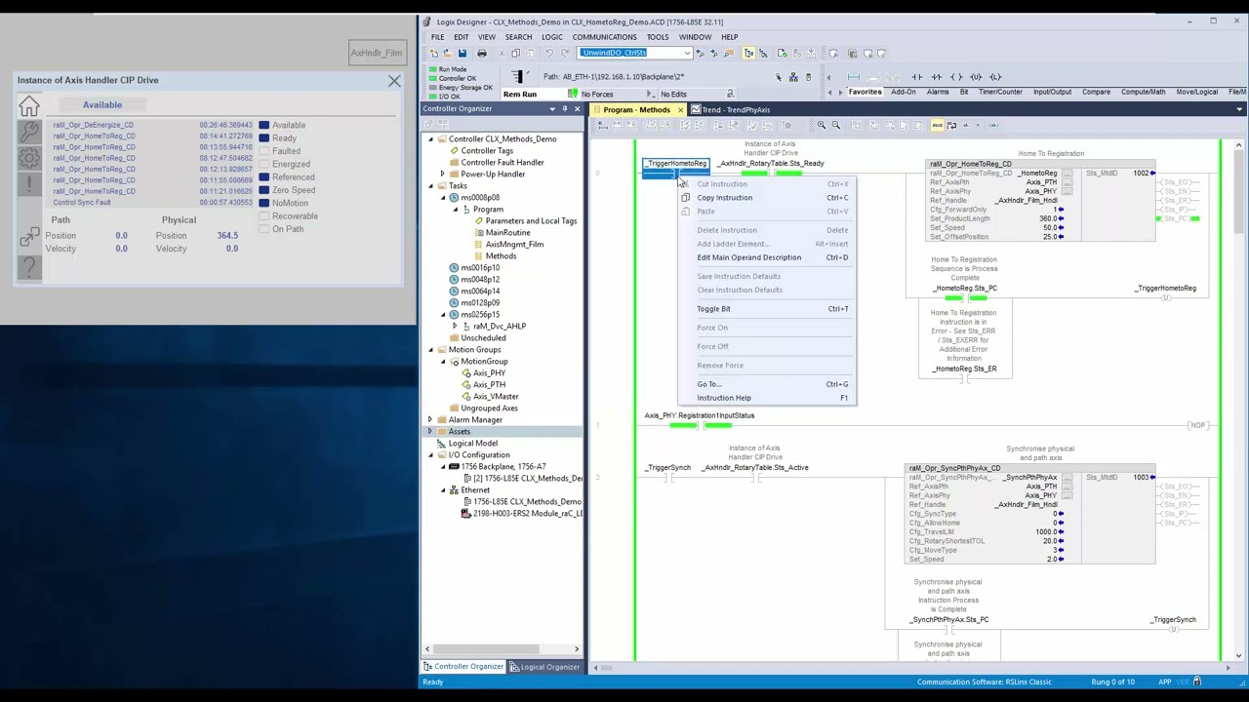Collapse the I/O Configuration tree node
The height and width of the screenshot is (702, 1249).
(x=430, y=455)
